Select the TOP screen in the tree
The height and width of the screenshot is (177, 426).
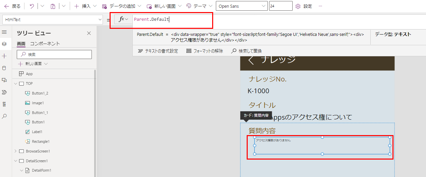[29, 83]
